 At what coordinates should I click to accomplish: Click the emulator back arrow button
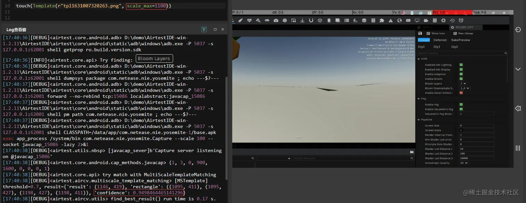click(x=518, y=109)
